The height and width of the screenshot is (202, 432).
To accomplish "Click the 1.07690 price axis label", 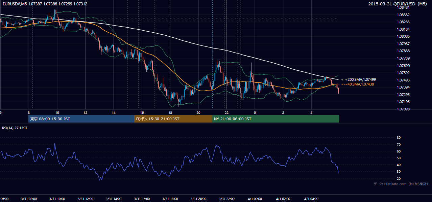I will click(x=404, y=66).
